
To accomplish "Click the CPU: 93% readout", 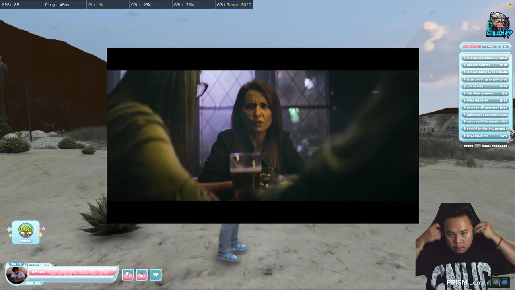I will [150, 5].
